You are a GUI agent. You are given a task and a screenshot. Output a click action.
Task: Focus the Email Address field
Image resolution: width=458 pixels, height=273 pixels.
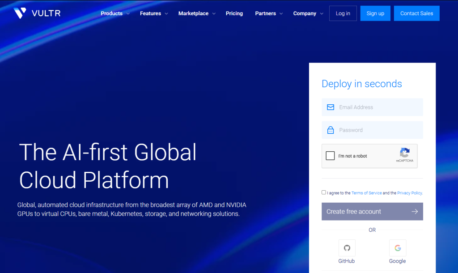point(372,107)
